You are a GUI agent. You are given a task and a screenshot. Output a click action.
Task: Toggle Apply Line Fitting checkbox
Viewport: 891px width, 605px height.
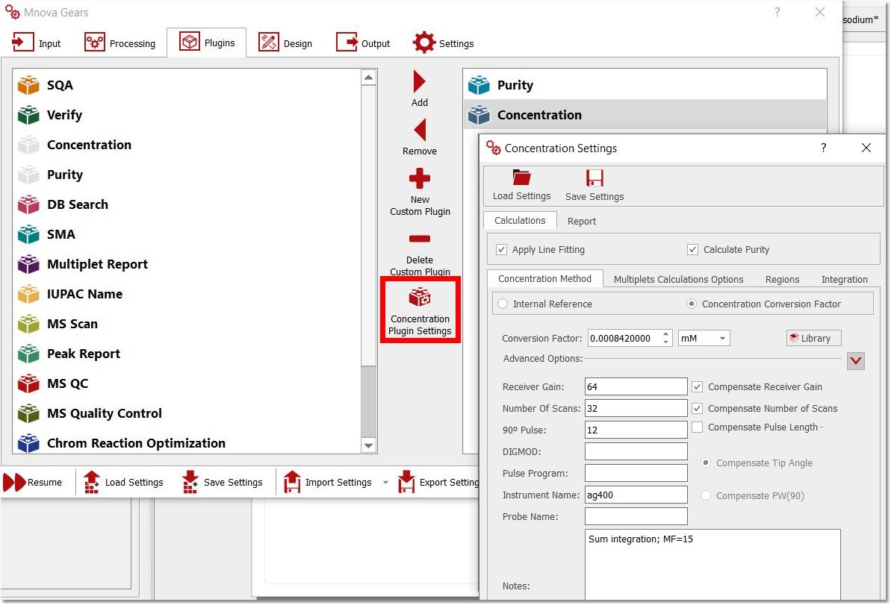coord(501,250)
